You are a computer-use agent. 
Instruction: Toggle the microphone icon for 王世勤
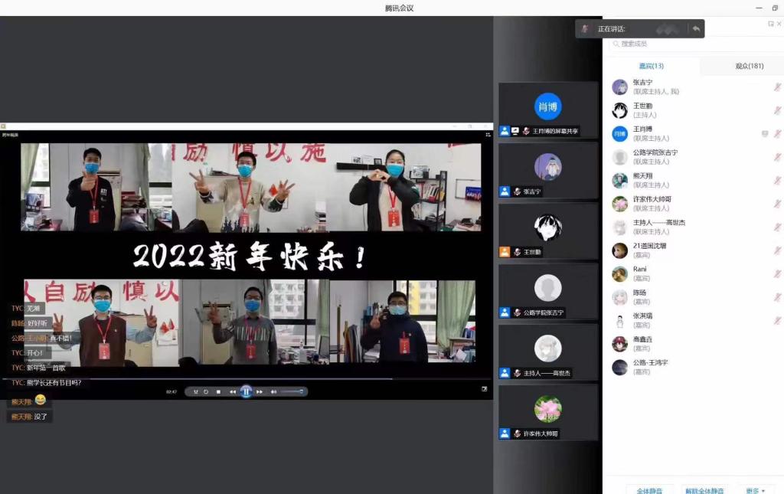[x=777, y=110]
